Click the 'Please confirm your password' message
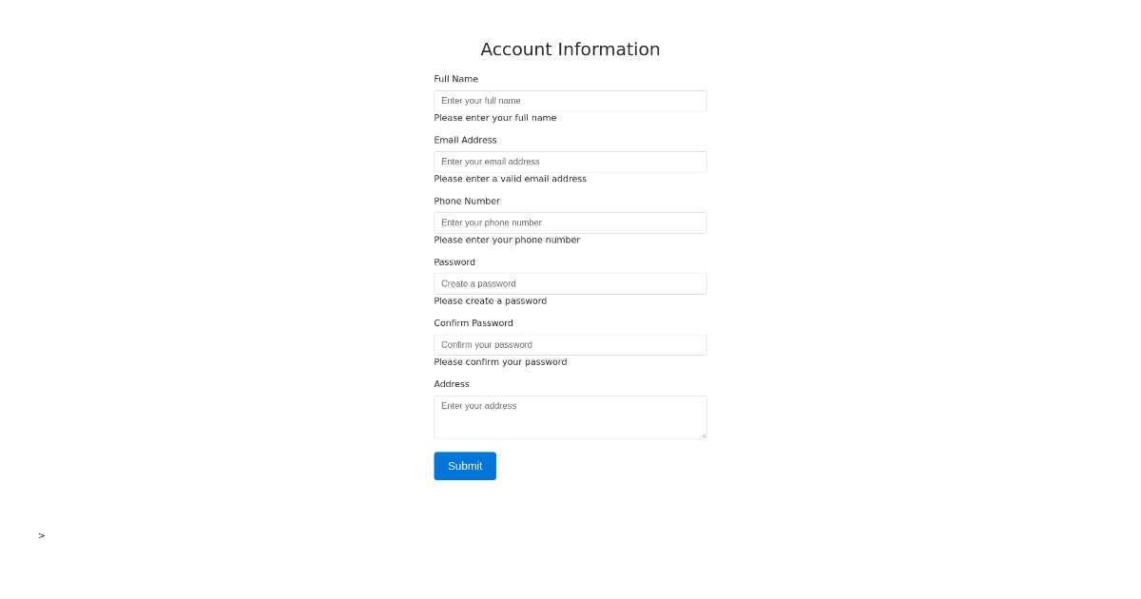 [x=500, y=361]
